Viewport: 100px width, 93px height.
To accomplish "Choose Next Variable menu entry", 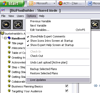I will coord(58,26).
